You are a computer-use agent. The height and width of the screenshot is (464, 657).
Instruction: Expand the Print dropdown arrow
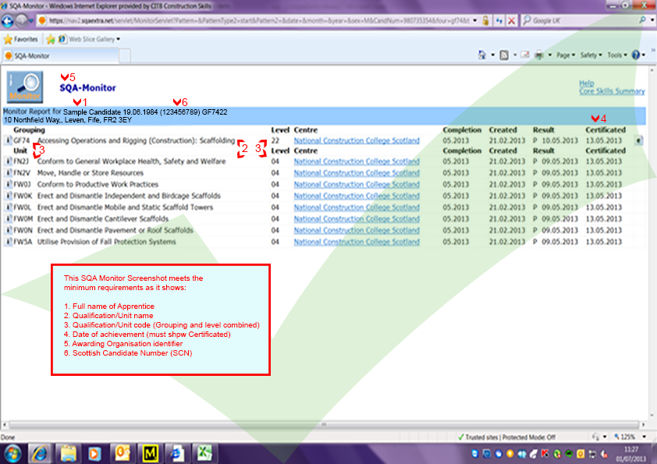coord(549,55)
